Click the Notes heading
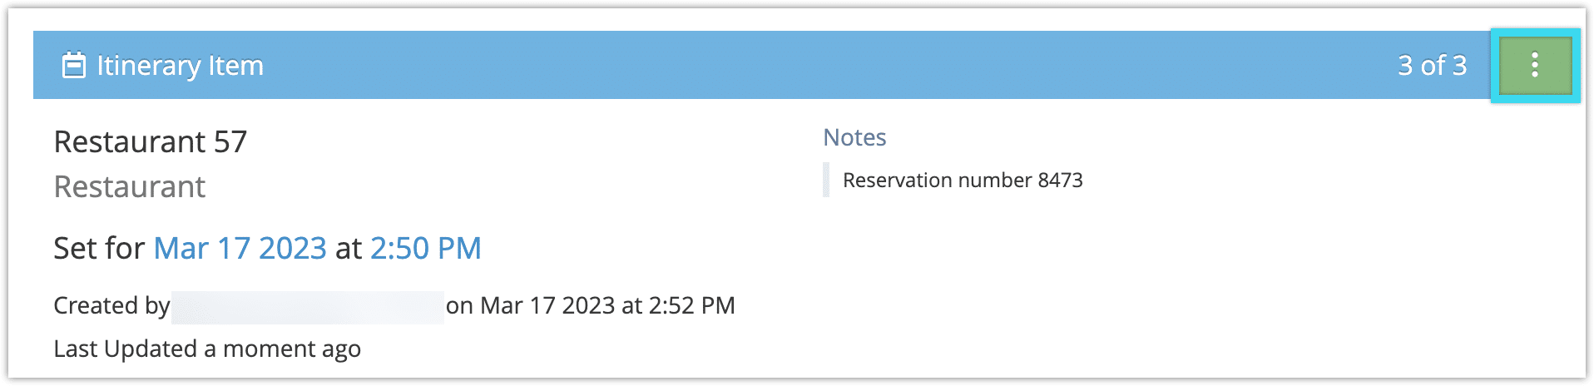 click(854, 137)
